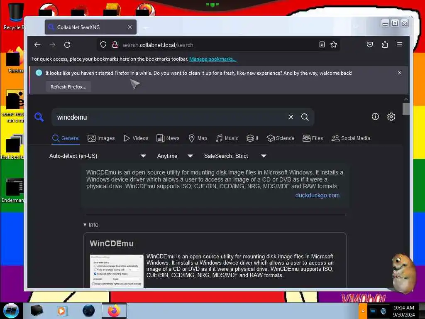Click the WinCDEmu infobox heading
Screen dimensions: 425x319
[x=112, y=243]
